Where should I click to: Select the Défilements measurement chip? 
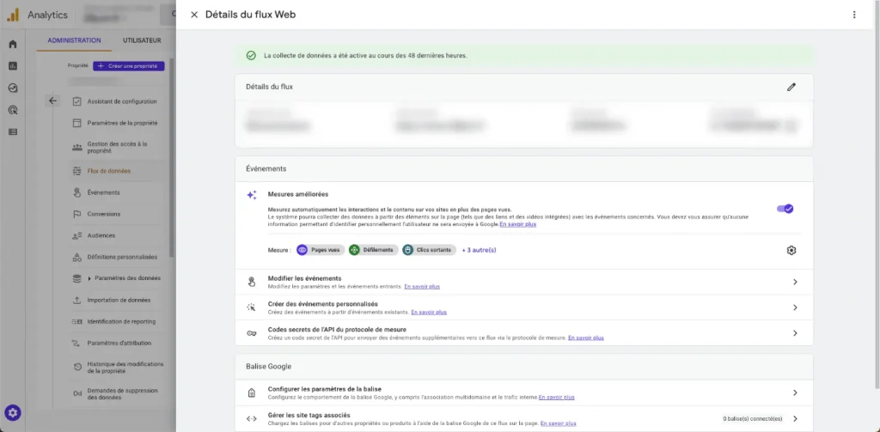373,250
